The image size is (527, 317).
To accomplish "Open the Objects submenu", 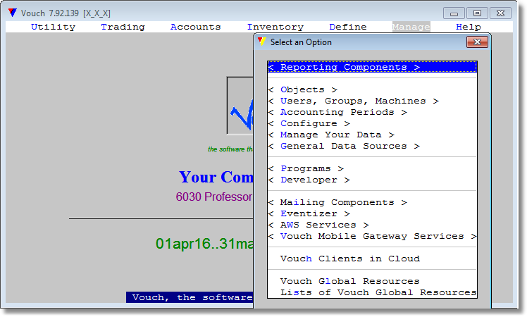I will pyautogui.click(x=372, y=89).
